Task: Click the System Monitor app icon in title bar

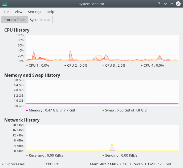Action: [x=5, y=4]
